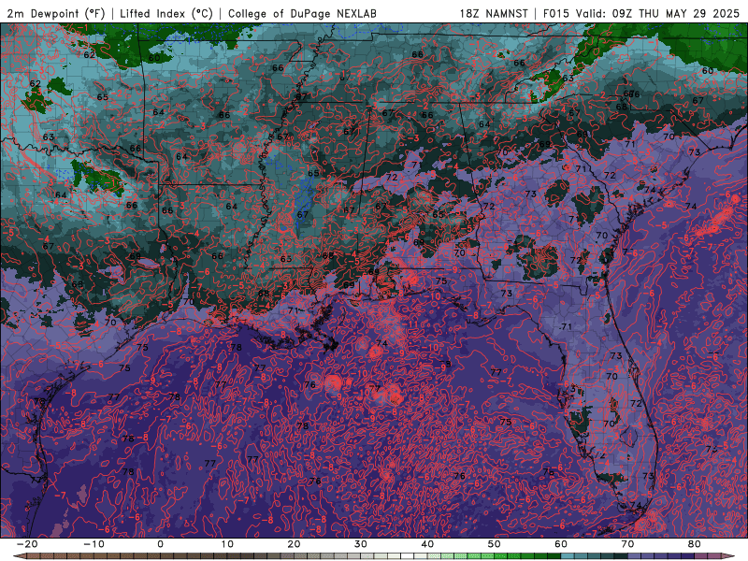Click the 'F015 Valid: 09Z THU MAY 29 2025' text
The width and height of the screenshot is (748, 561).
point(641,13)
